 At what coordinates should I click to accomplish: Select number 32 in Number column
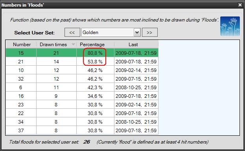click(x=21, y=79)
